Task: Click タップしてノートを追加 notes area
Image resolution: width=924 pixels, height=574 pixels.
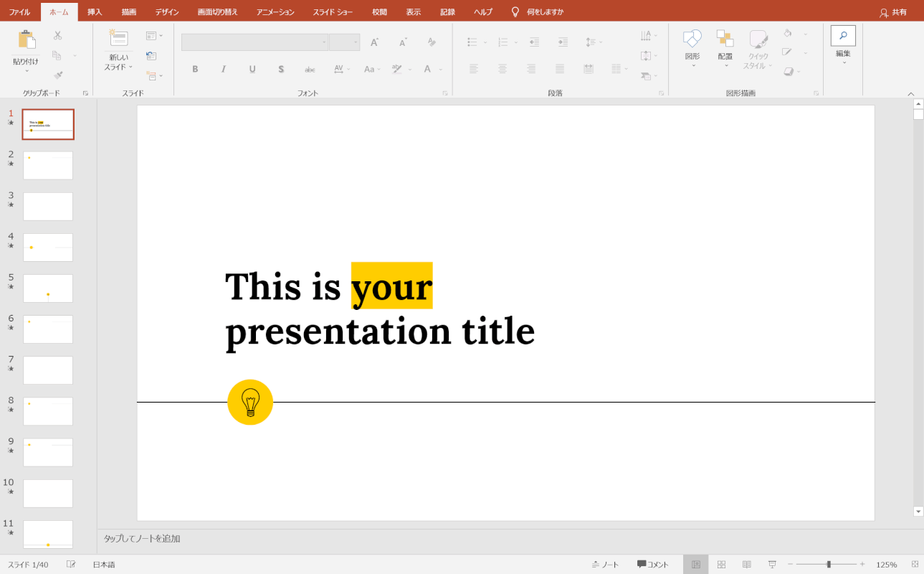Action: [x=142, y=538]
